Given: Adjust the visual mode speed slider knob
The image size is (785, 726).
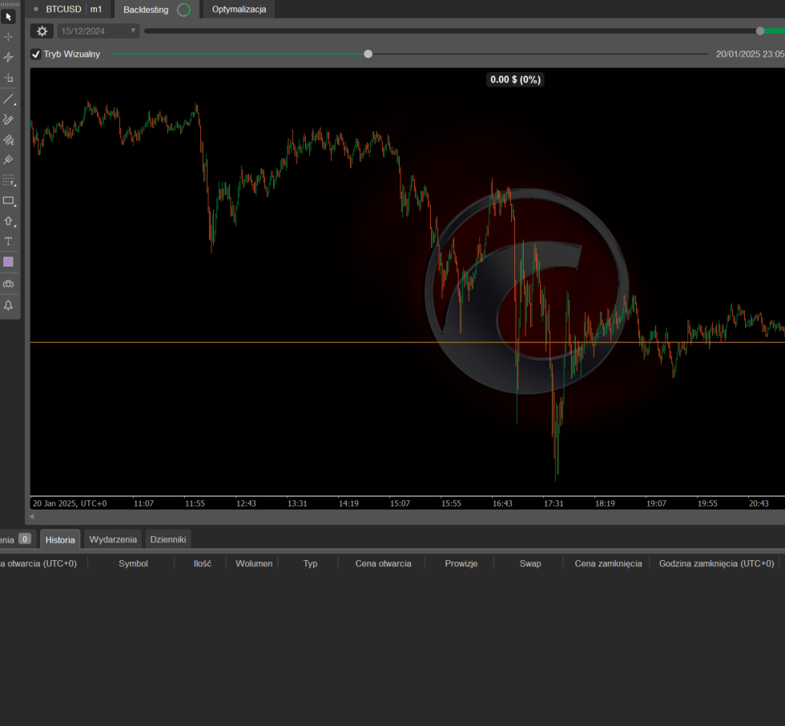Looking at the screenshot, I should (368, 54).
